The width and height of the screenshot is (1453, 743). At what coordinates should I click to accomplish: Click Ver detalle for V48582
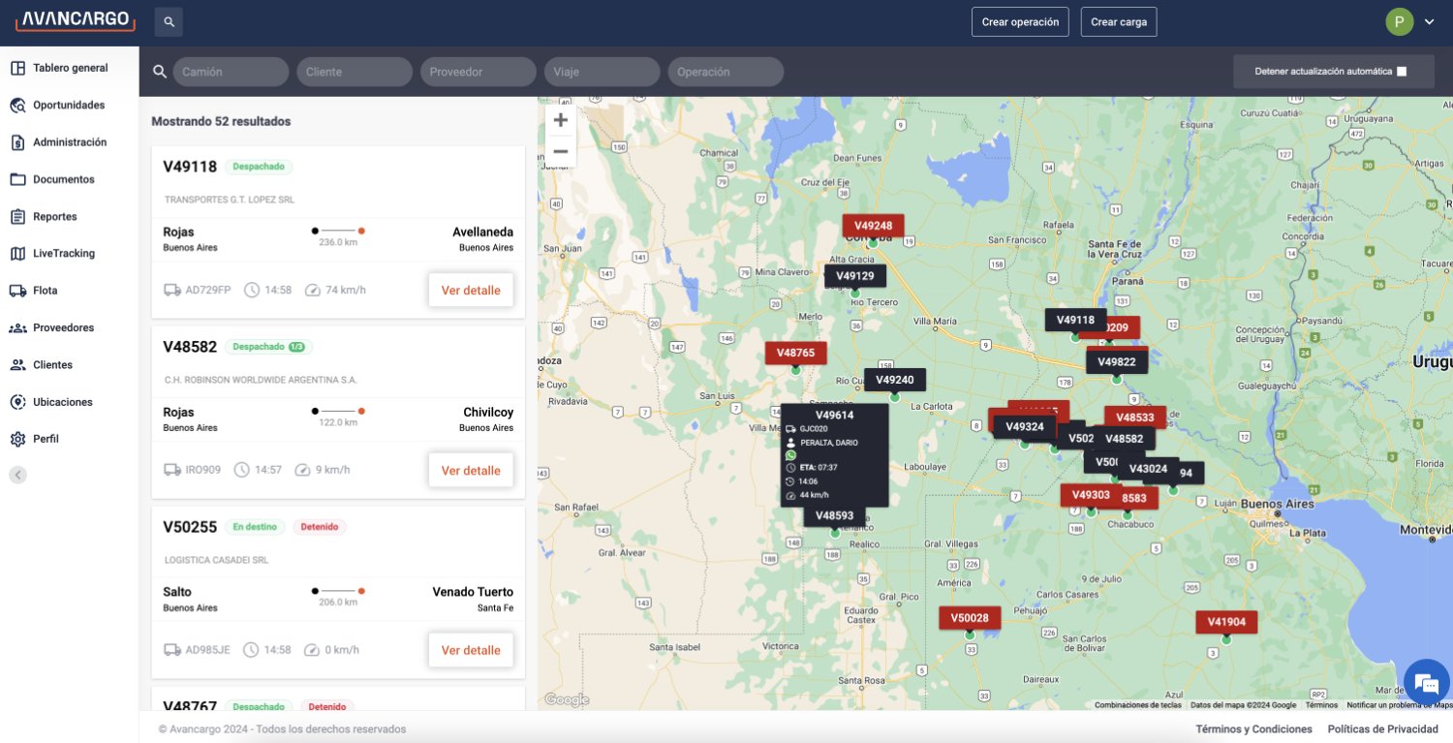471,470
